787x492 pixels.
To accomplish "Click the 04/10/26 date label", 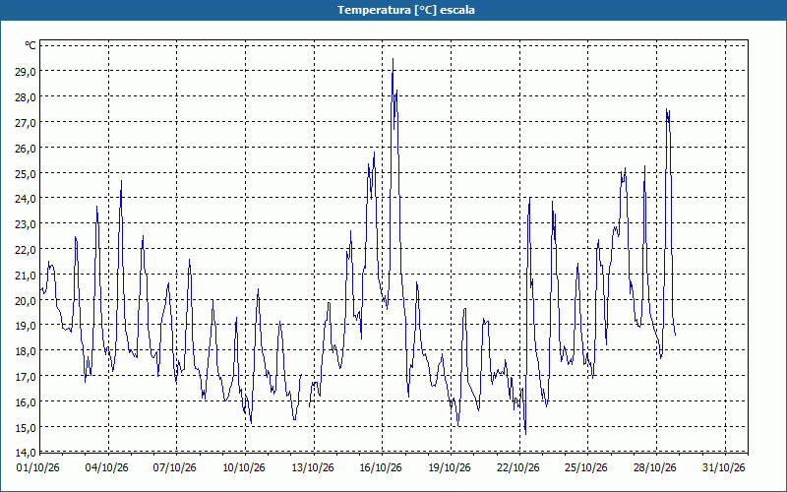I will (107, 468).
